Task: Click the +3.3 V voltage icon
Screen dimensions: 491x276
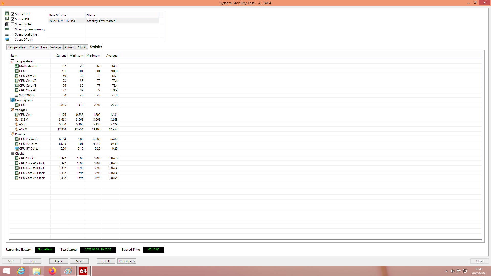Action: (17, 120)
